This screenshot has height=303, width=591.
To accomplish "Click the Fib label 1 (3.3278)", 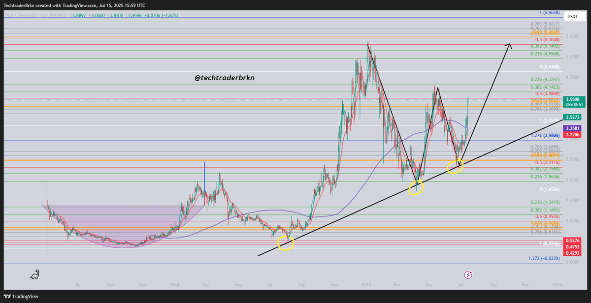I will click(549, 121).
